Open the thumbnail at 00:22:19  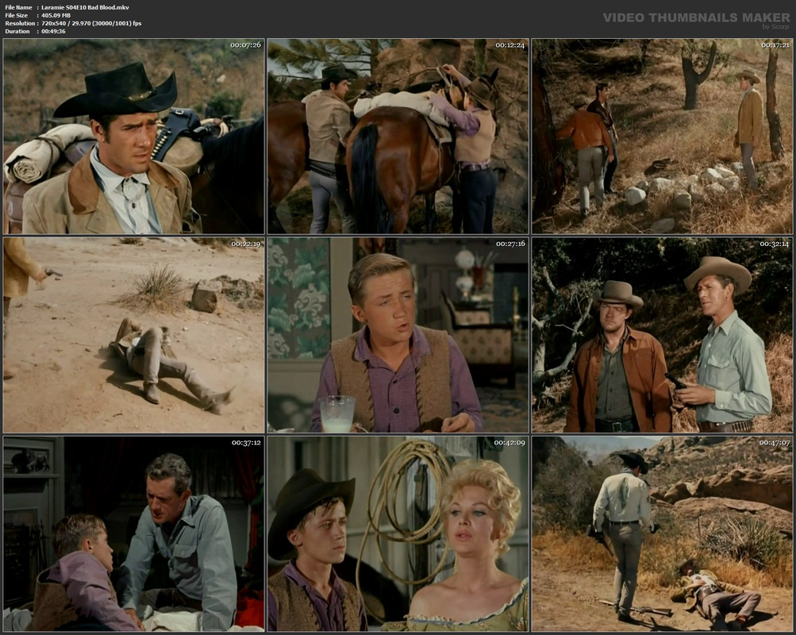click(x=133, y=335)
